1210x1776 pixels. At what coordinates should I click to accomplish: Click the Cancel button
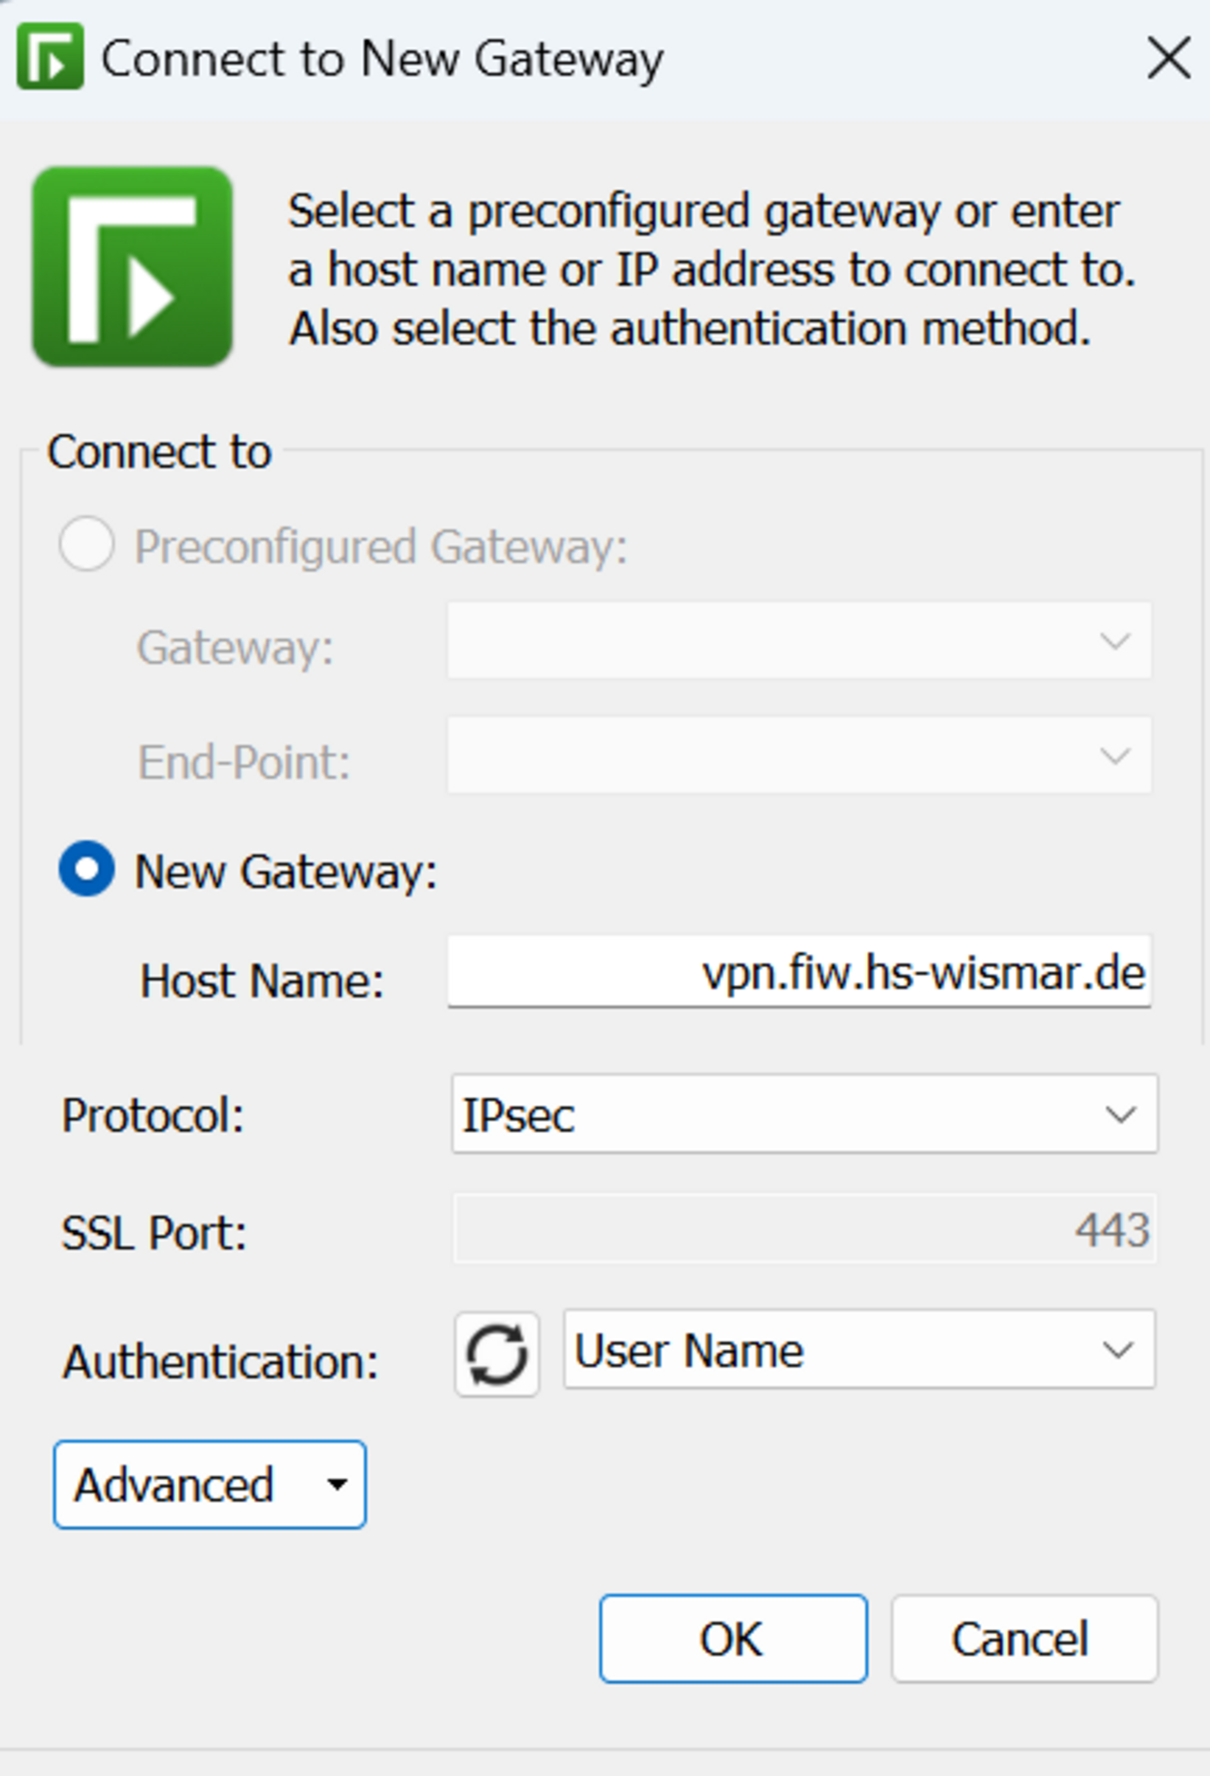coord(1024,1638)
